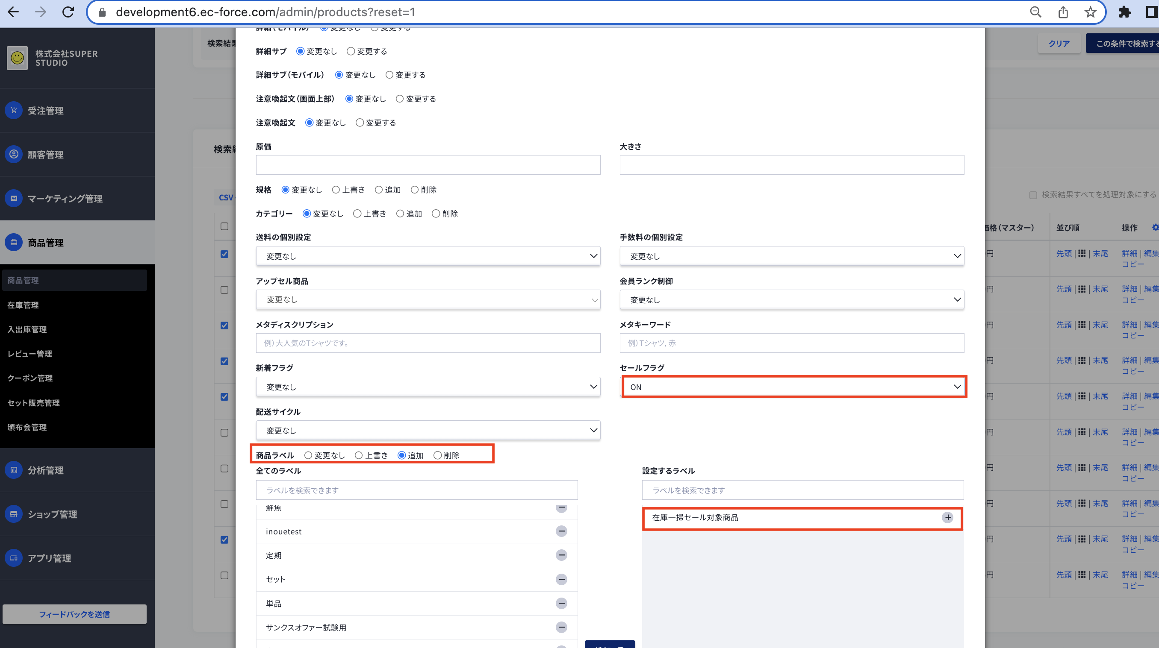1159x648 pixels.
Task: Click the table settings gear icon
Action: [1155, 228]
